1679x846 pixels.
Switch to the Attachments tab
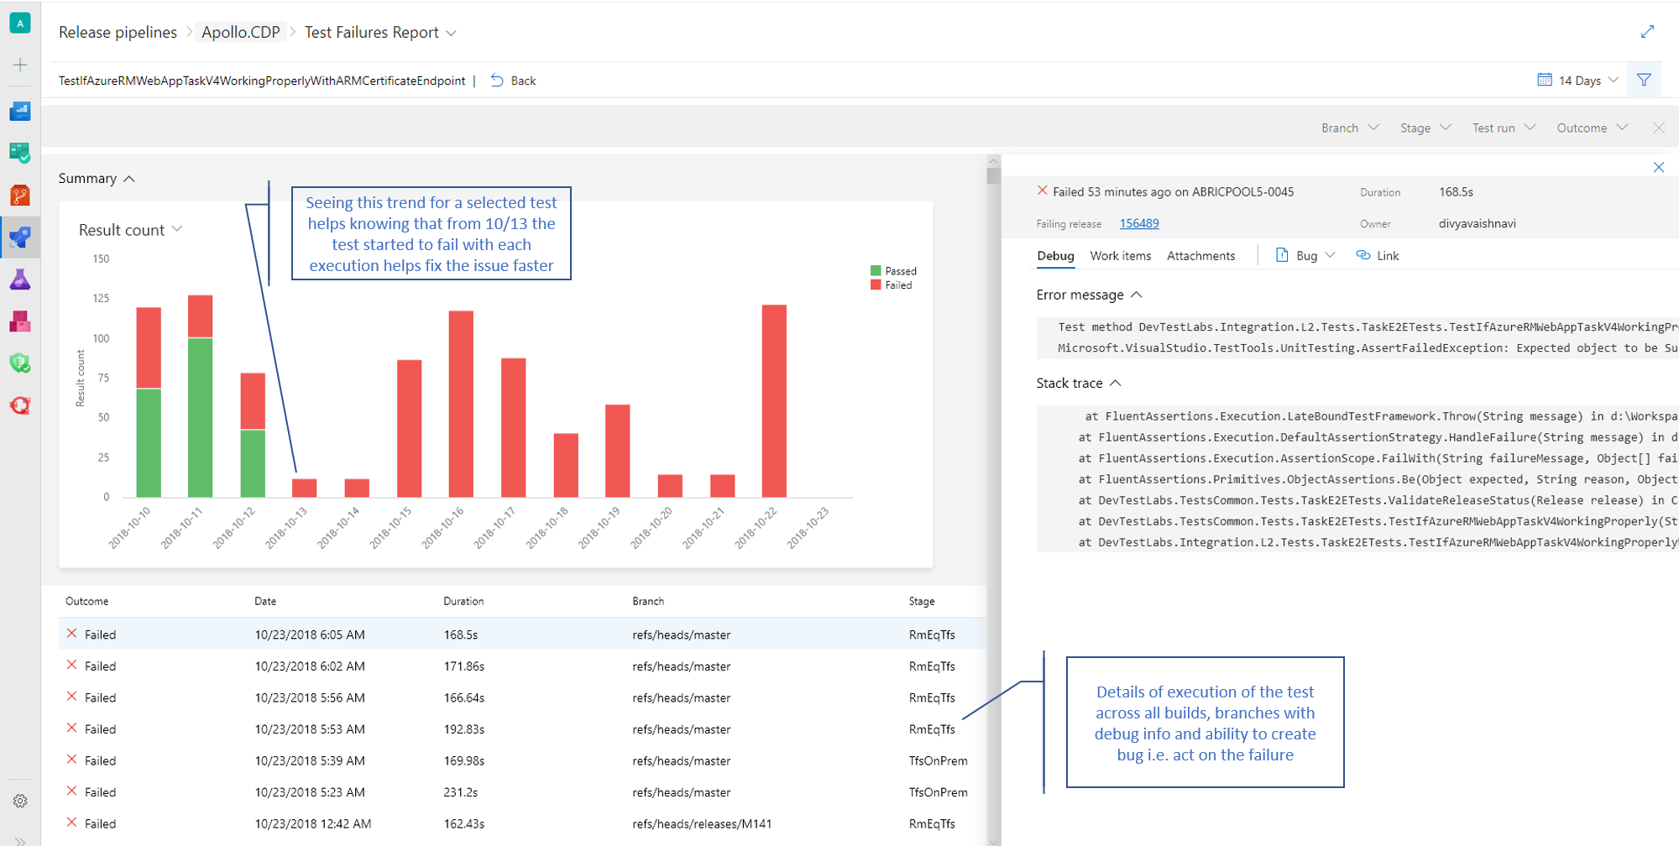coord(1200,255)
